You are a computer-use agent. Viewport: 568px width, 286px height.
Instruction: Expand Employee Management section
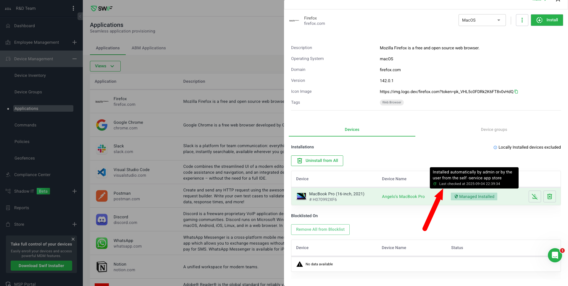click(x=75, y=42)
